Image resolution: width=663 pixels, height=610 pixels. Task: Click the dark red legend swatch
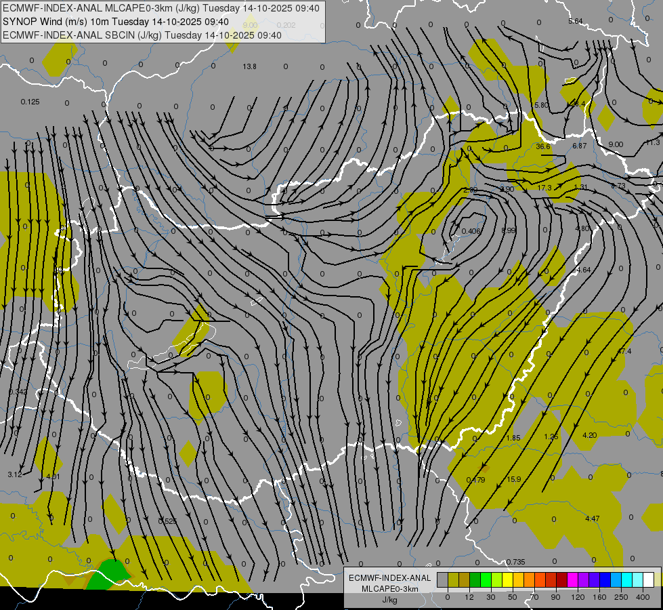561,580
